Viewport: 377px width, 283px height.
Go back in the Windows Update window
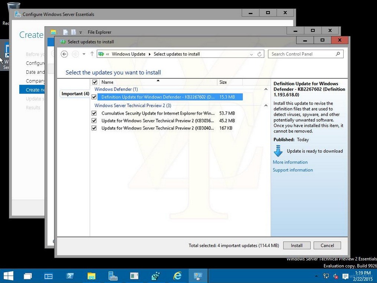(64, 54)
